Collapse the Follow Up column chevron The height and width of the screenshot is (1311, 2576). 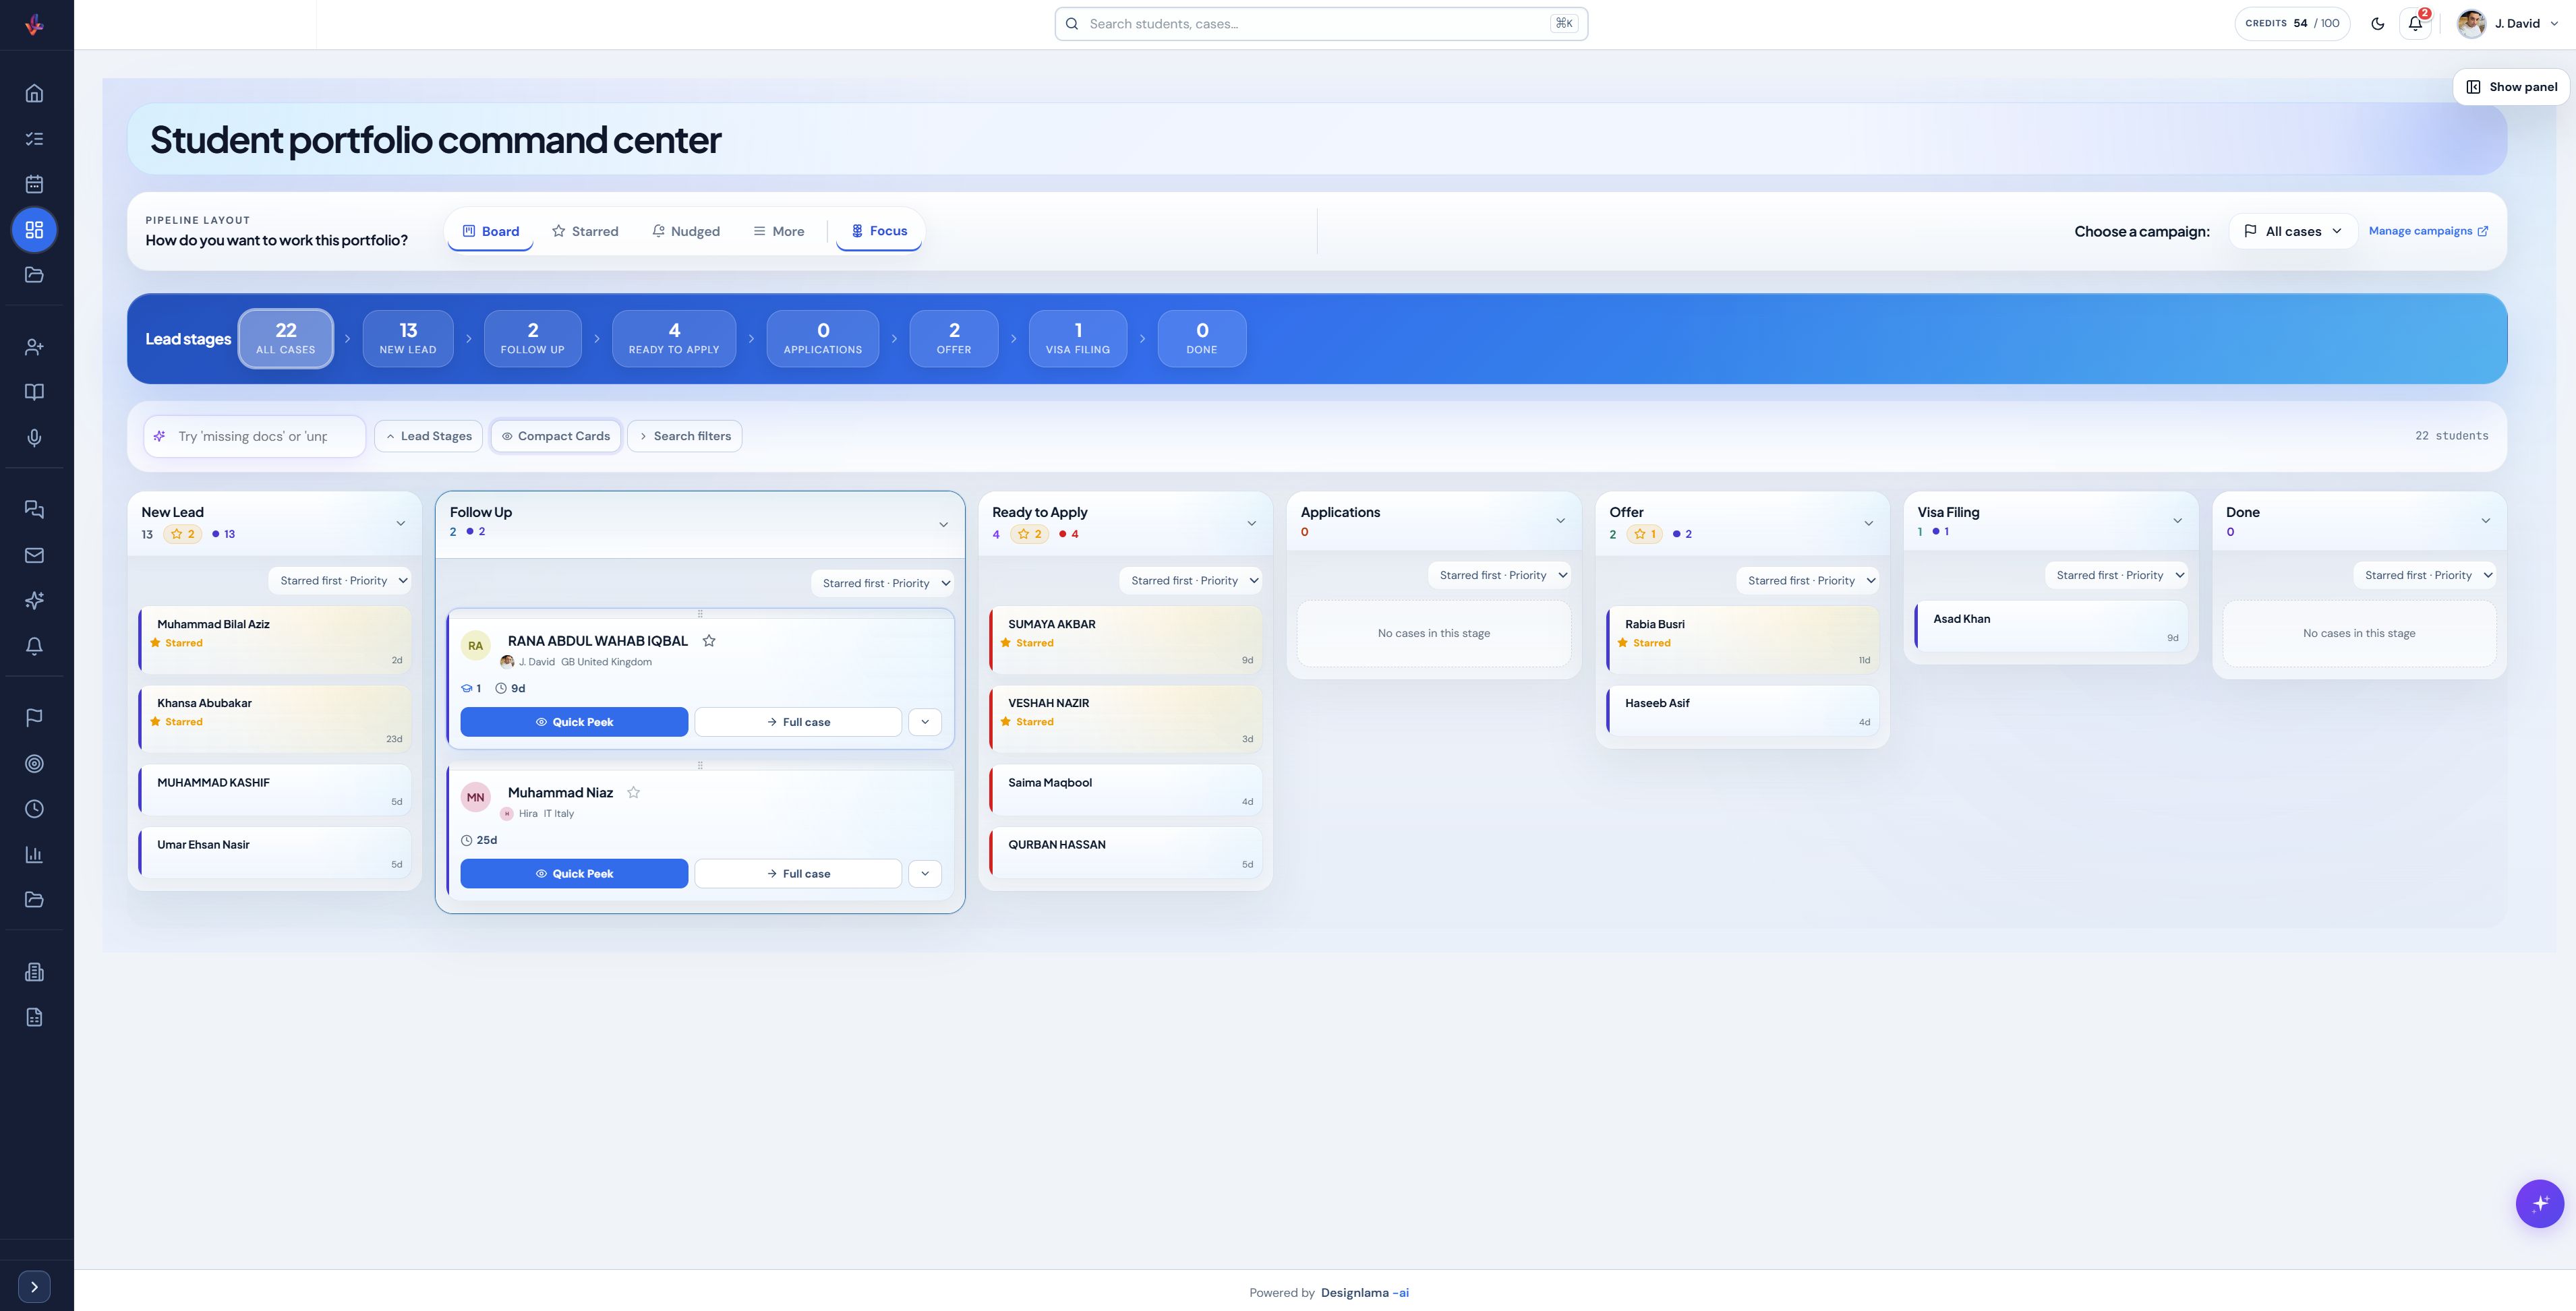pyautogui.click(x=943, y=524)
